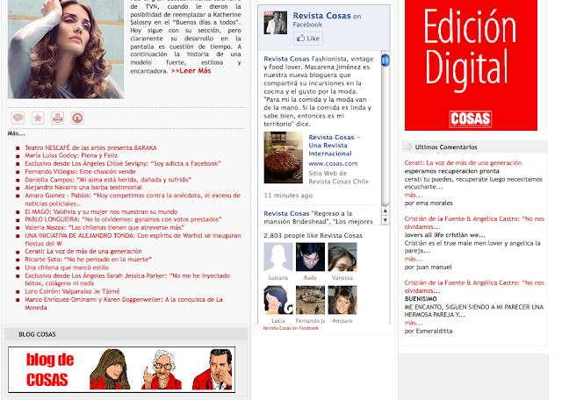This screenshot has width=562, height=400.
Task: Open Fernando Villegas: Este chascón vende
Action: coord(80,172)
